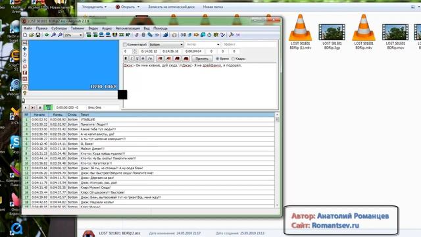Open the Актёр combo box
This screenshot has height=237, width=421.
pyautogui.click(x=203, y=44)
